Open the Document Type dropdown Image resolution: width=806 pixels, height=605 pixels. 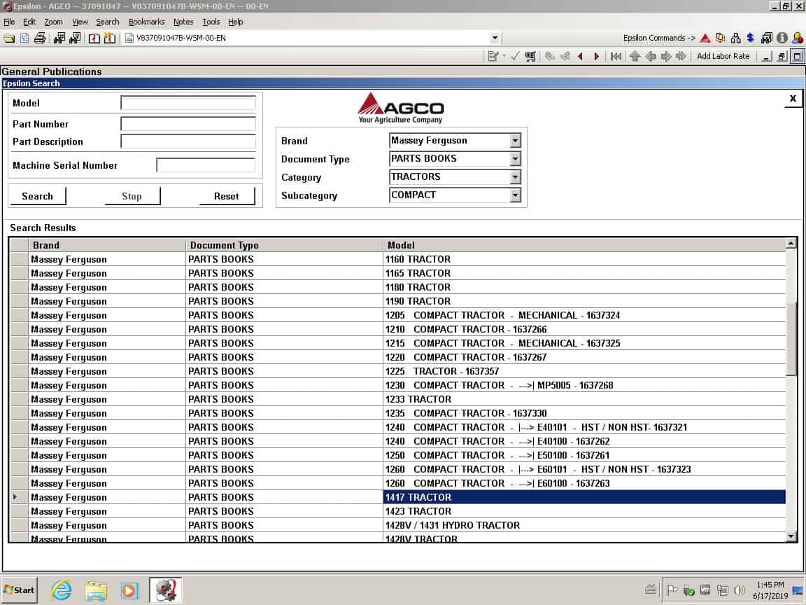pos(515,159)
